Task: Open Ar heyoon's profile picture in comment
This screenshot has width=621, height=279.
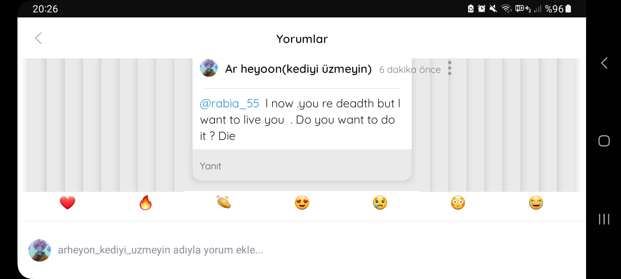Action: pos(209,68)
